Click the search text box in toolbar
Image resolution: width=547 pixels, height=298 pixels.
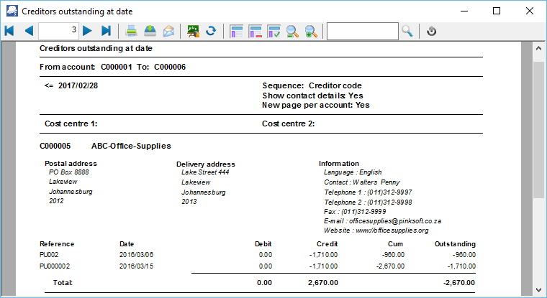click(x=362, y=31)
